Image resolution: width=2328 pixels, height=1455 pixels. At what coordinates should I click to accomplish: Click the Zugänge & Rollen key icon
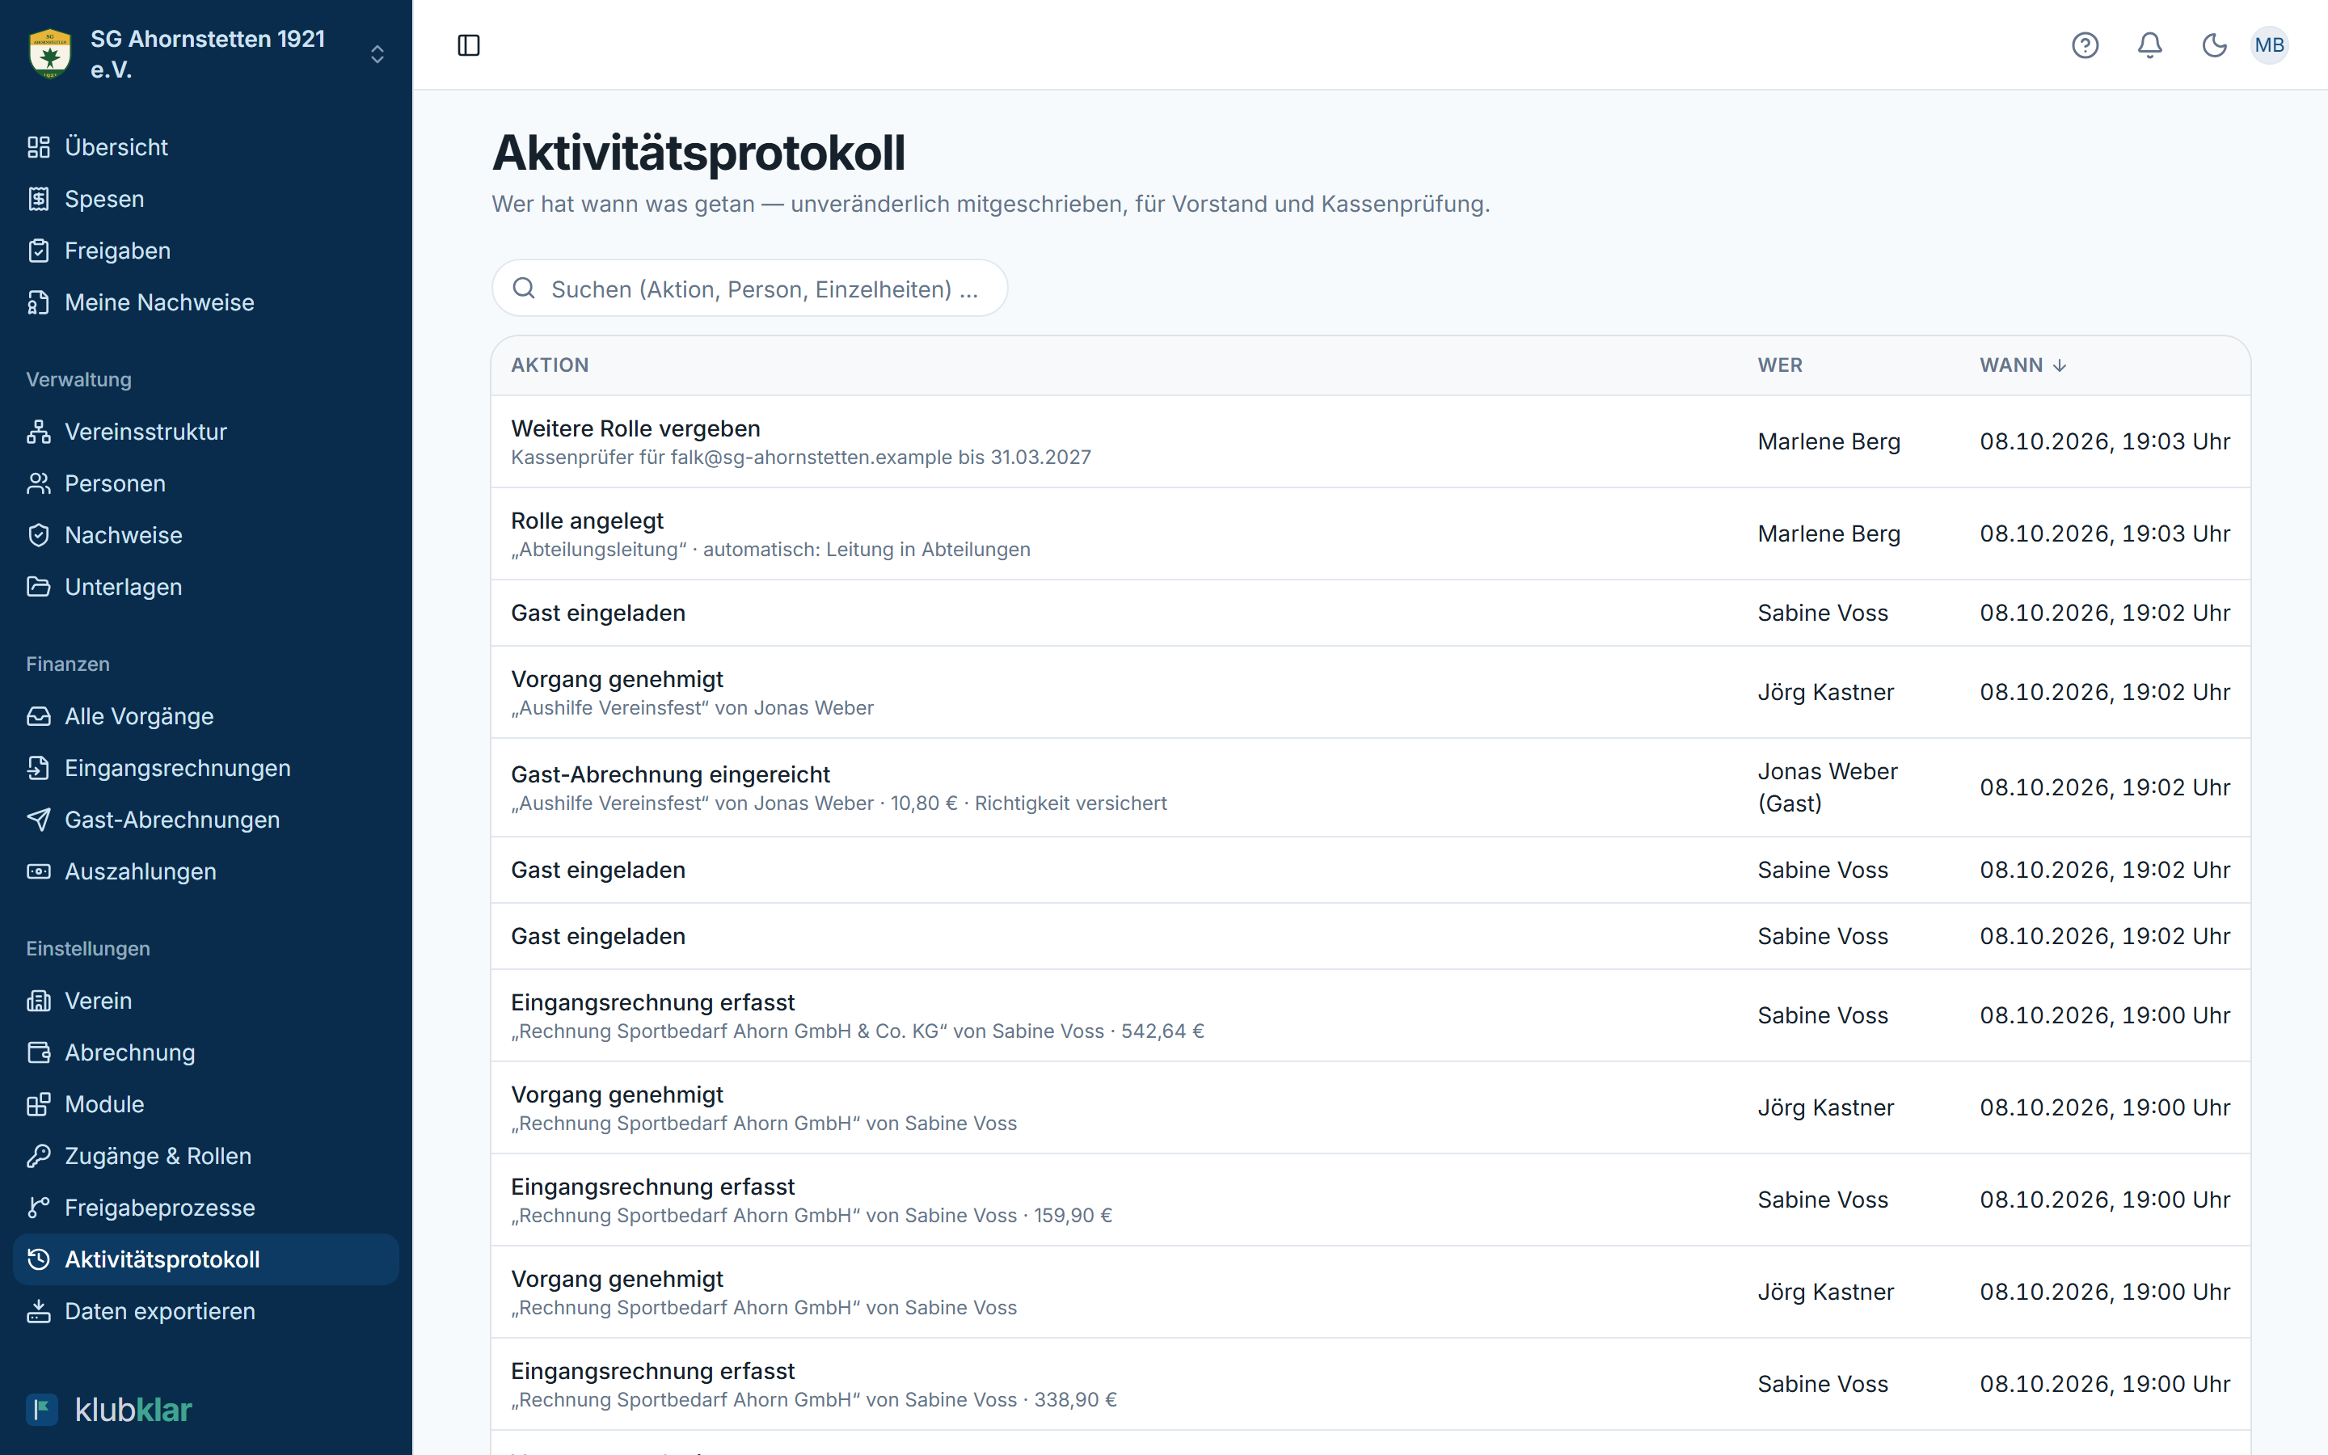pos(39,1156)
